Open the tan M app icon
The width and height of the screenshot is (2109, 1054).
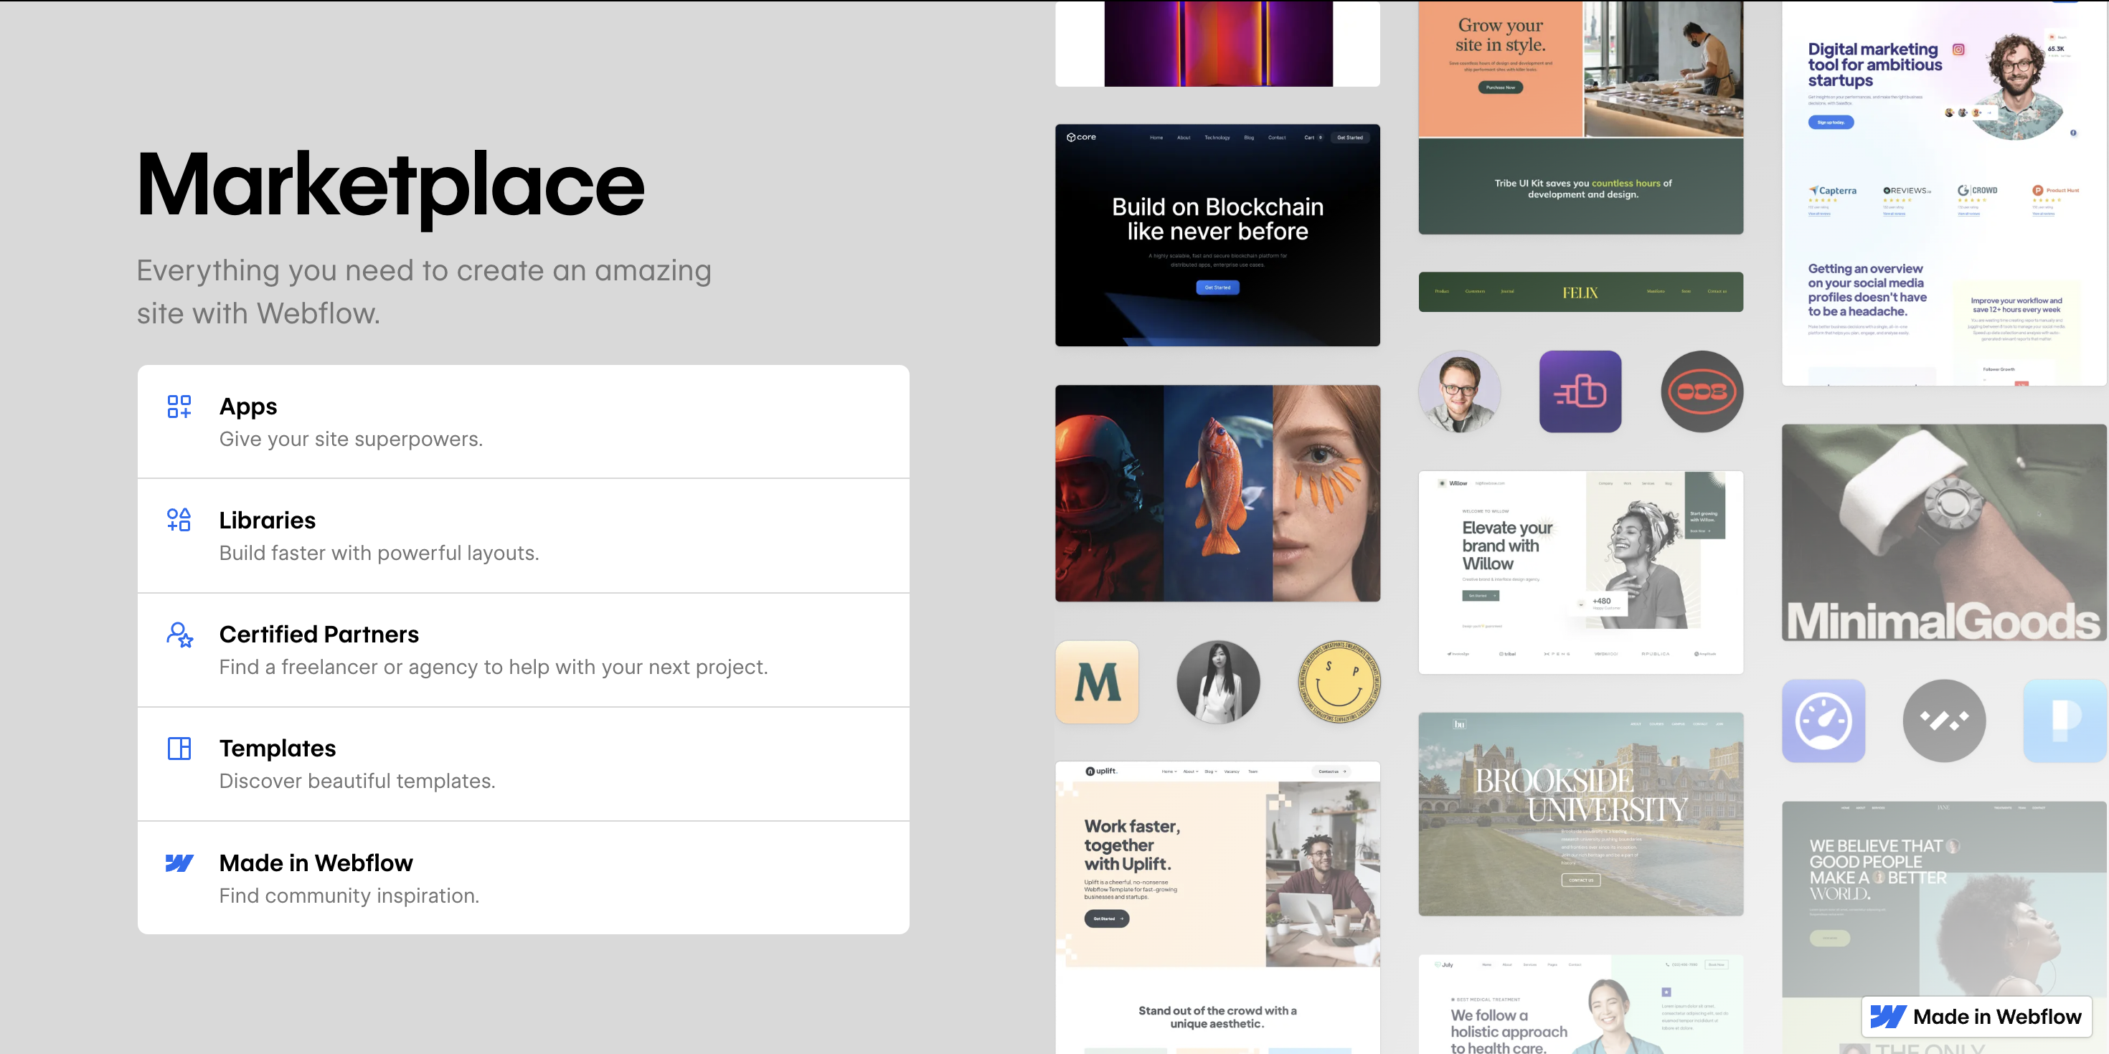point(1097,683)
